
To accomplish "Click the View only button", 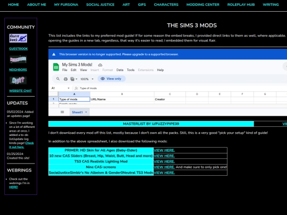I will point(112,79).
